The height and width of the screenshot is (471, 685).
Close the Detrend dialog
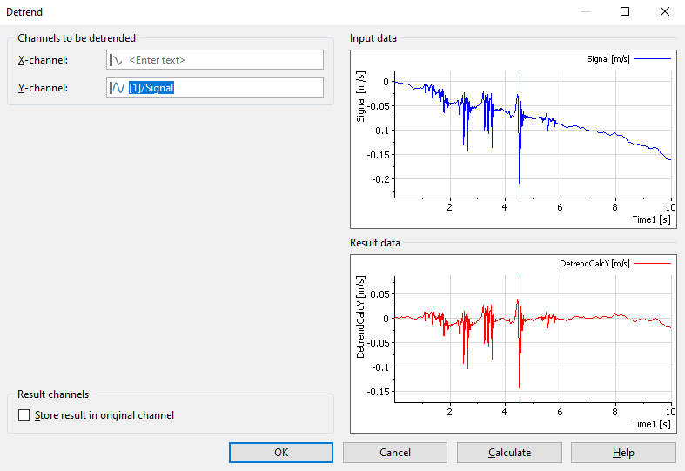click(665, 12)
